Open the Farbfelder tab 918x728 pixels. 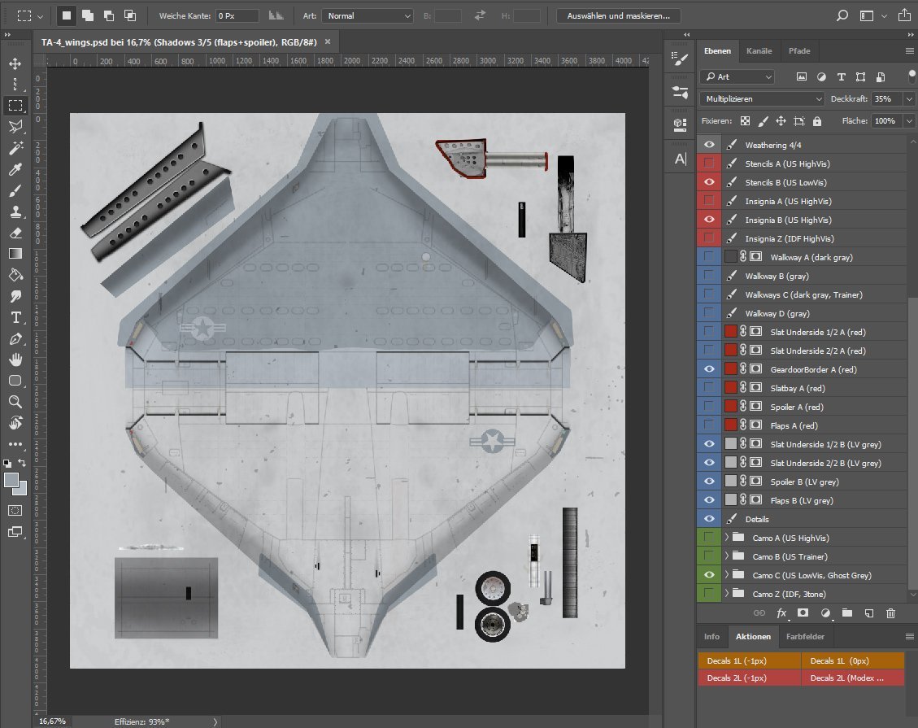[806, 636]
